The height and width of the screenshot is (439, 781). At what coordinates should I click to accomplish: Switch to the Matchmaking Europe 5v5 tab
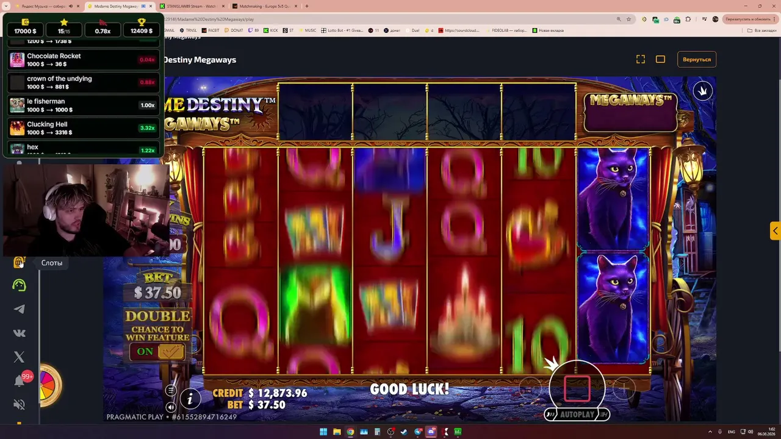(264, 6)
